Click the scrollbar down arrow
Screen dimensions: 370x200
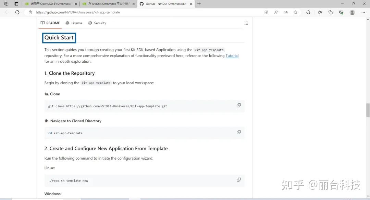[368, 196]
